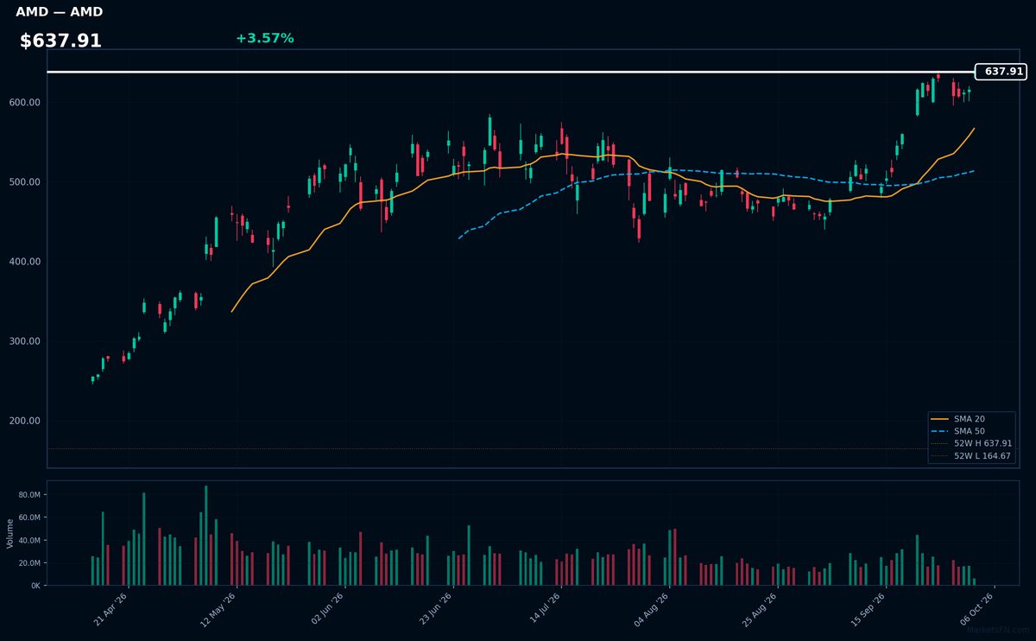Click the +3.57% change percentage

(x=264, y=38)
